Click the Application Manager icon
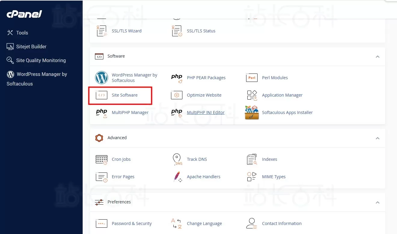Image resolution: width=397 pixels, height=234 pixels. [252, 95]
